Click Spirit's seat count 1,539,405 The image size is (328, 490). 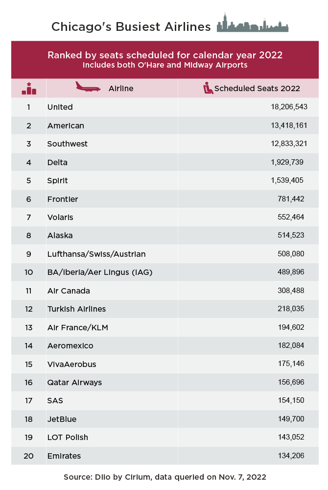coord(287,180)
